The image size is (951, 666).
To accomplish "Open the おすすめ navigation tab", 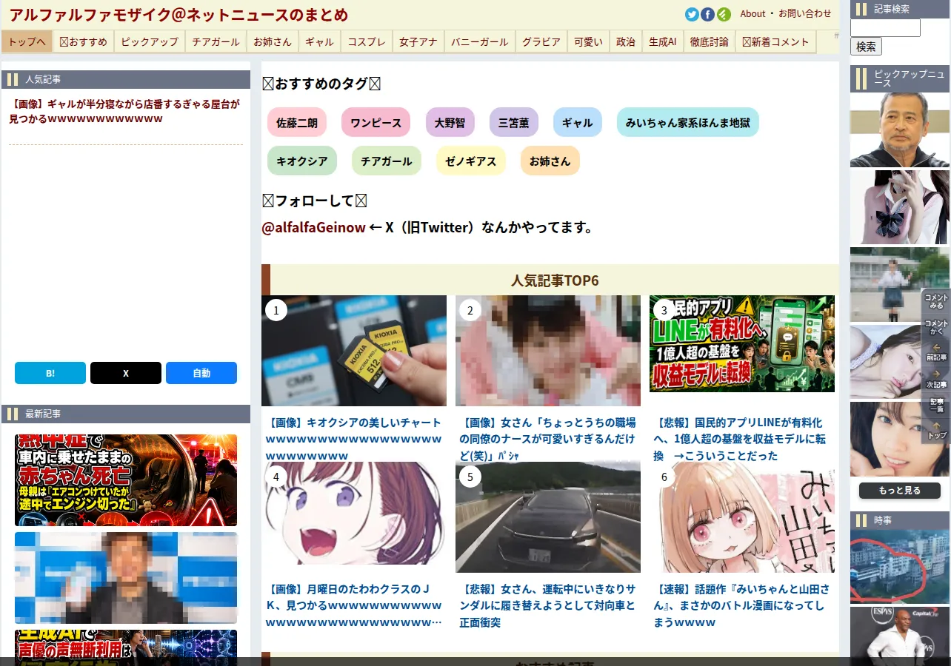I will (84, 42).
